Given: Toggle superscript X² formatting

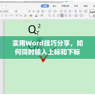Looking at the screenshot, I should [x=17, y=16].
